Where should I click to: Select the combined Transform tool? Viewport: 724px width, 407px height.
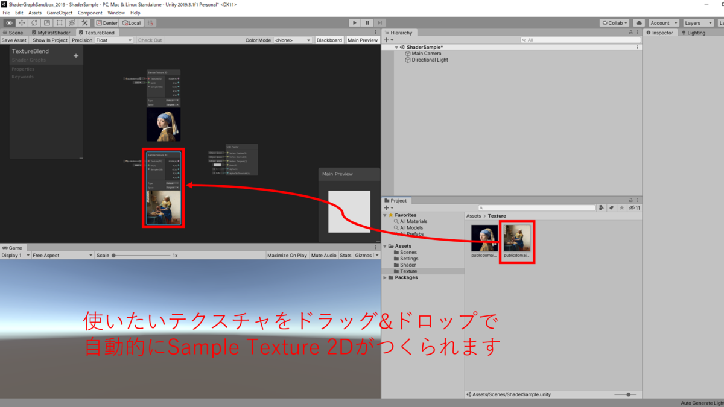pyautogui.click(x=72, y=23)
